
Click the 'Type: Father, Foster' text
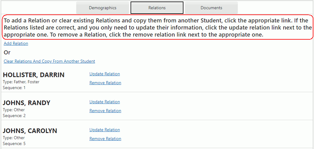click(x=21, y=82)
